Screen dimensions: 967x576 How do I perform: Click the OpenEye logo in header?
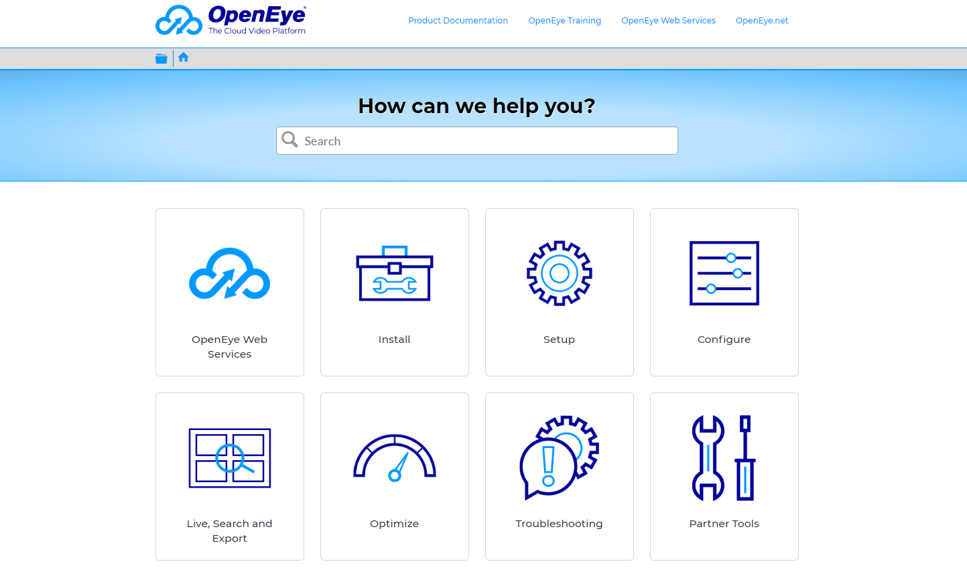[230, 20]
